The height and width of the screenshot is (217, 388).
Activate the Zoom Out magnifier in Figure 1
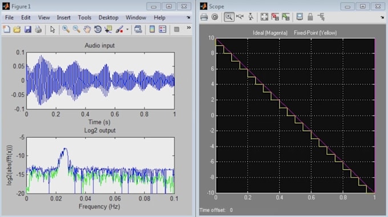[x=76, y=29]
